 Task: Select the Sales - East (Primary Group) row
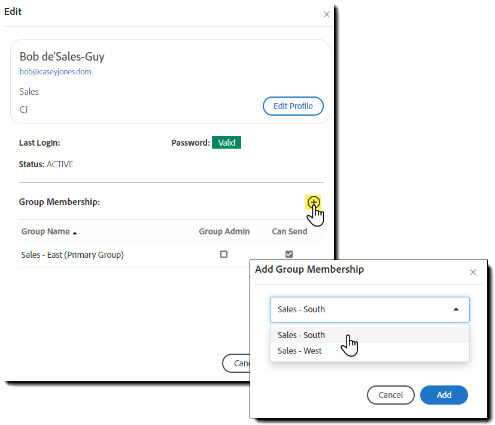(x=72, y=255)
